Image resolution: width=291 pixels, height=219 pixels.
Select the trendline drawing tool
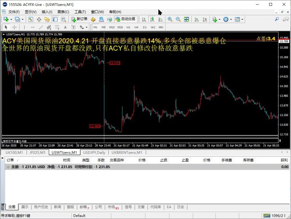click(41, 27)
